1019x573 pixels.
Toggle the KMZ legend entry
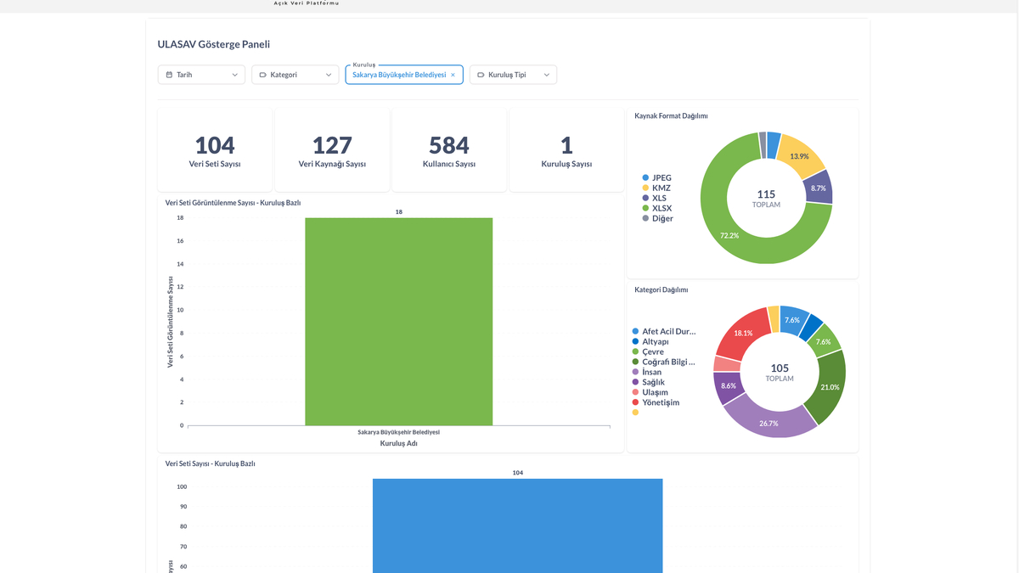point(656,188)
